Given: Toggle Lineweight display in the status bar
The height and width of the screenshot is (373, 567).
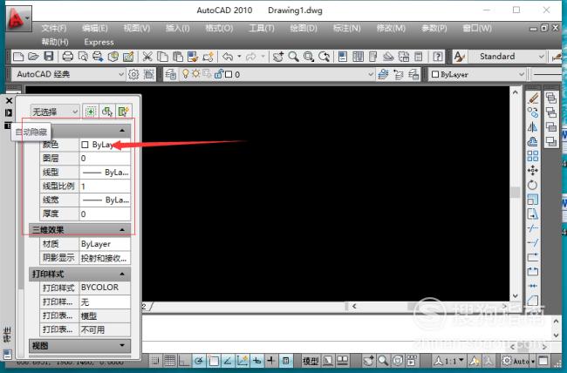Looking at the screenshot, I should tap(271, 360).
